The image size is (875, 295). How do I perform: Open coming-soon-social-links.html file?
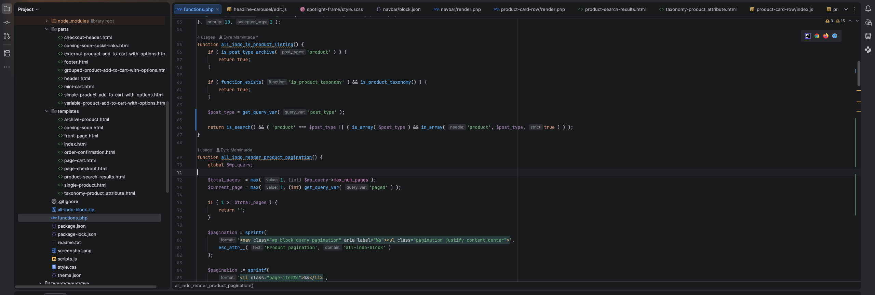click(x=96, y=45)
